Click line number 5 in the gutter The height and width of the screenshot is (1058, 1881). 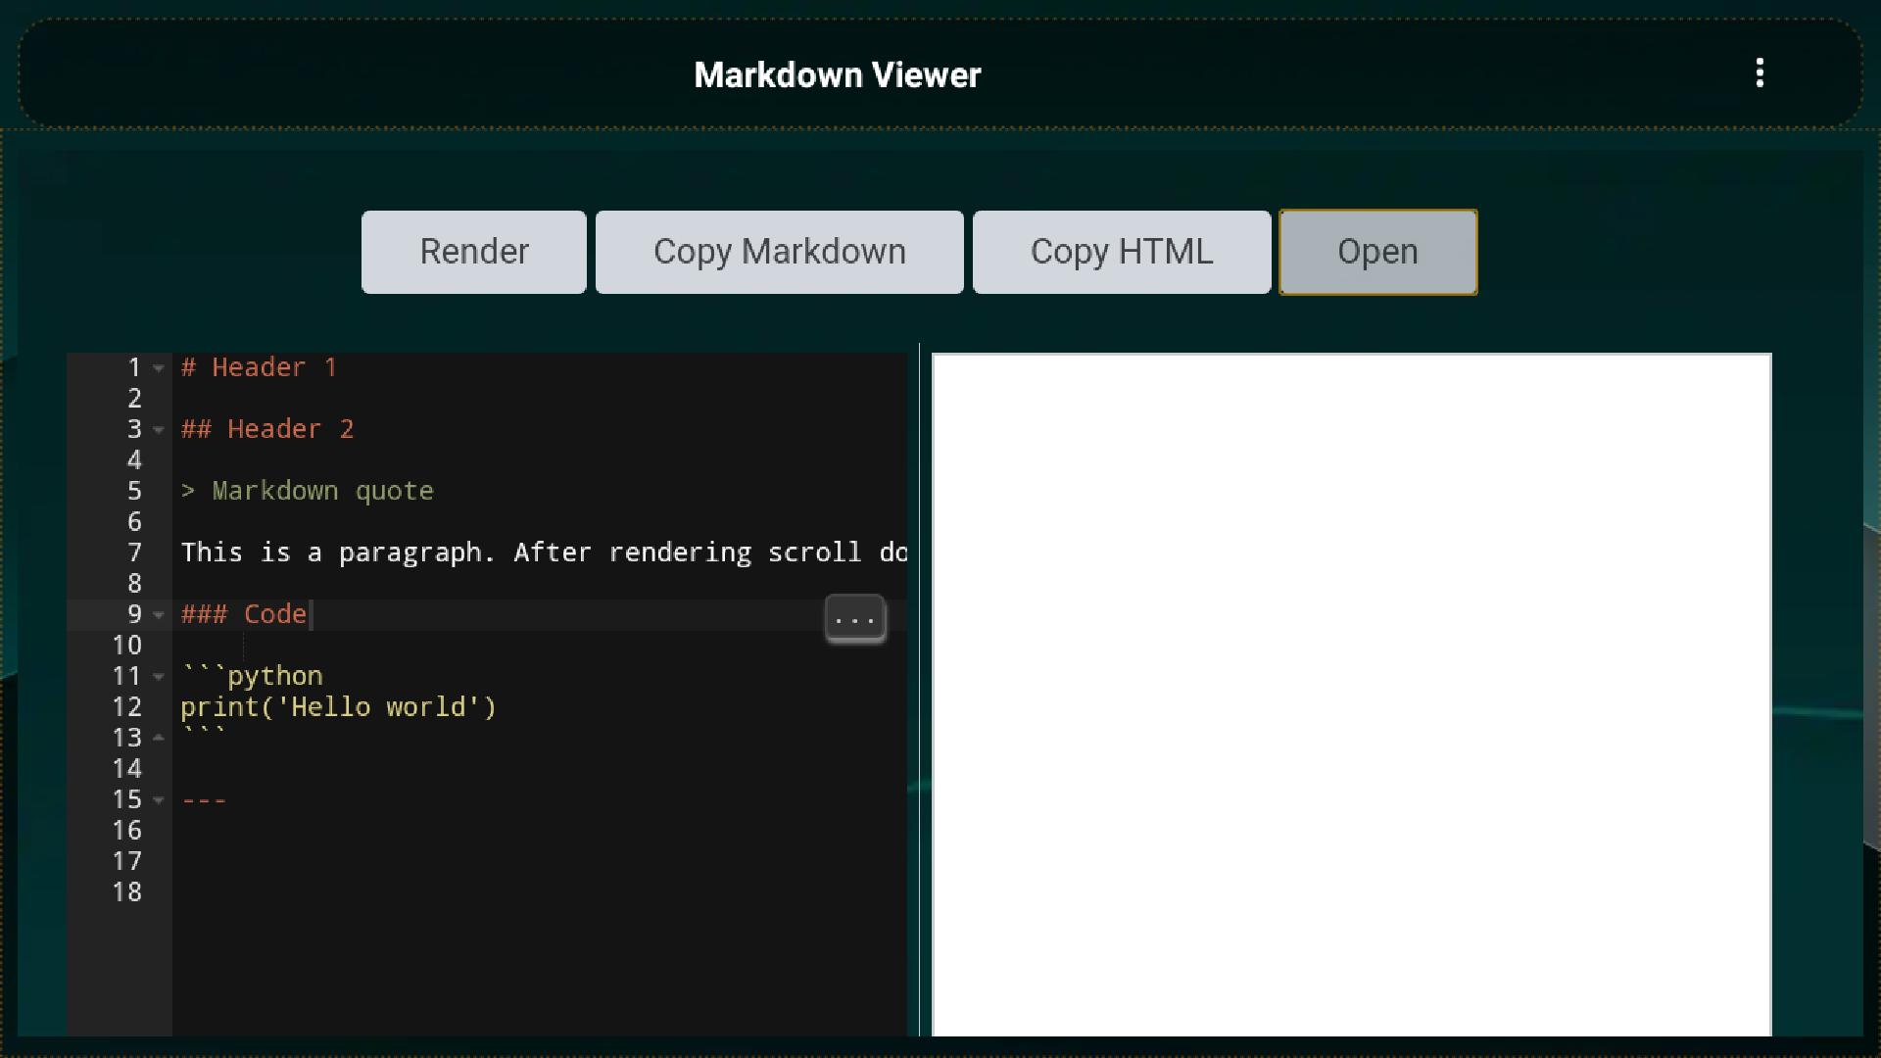134,491
